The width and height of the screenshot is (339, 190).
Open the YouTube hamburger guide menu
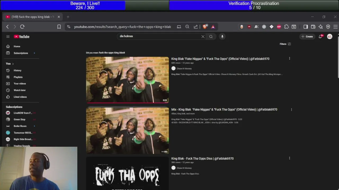click(8, 37)
